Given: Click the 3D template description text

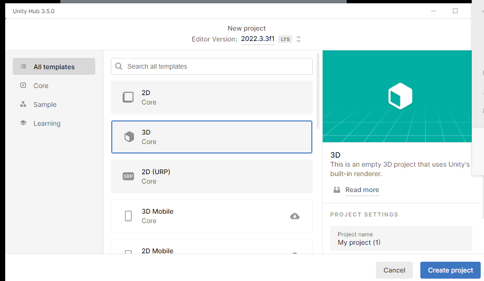Looking at the screenshot, I should point(400,169).
